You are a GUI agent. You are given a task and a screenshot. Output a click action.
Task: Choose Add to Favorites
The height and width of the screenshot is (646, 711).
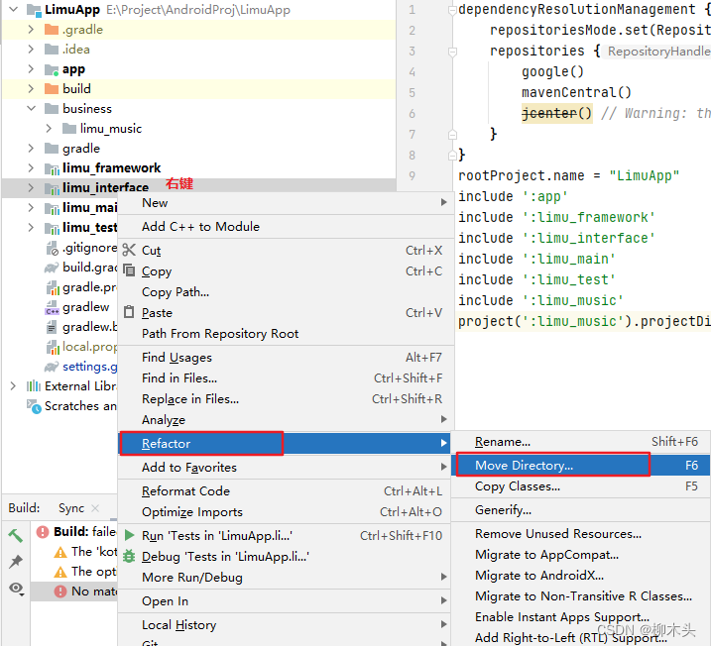(x=287, y=467)
